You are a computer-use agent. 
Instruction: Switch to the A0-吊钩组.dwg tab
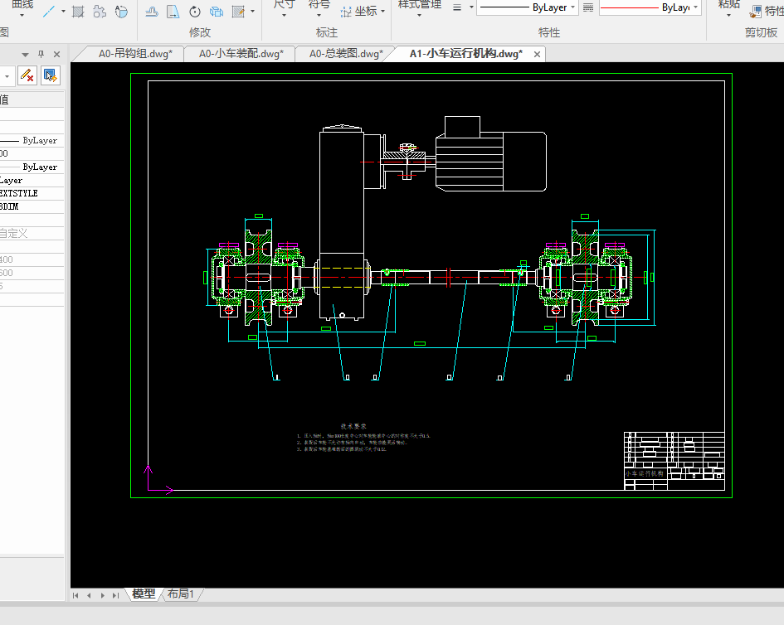tap(135, 54)
